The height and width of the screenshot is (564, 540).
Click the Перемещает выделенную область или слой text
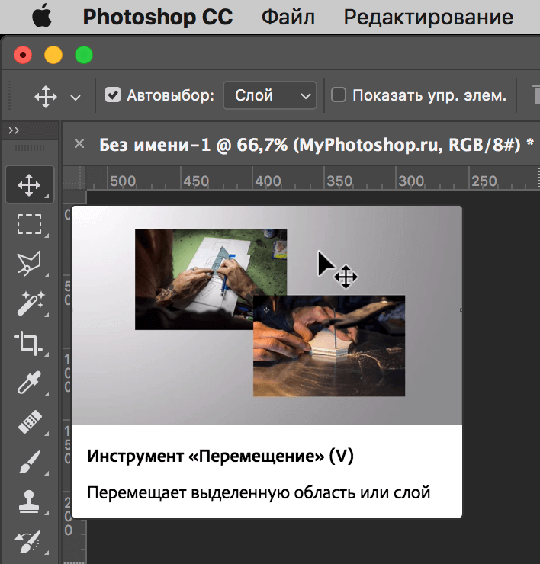pos(259,492)
